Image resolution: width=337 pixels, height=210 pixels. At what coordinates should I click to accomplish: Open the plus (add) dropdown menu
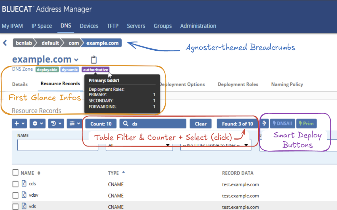point(19,124)
